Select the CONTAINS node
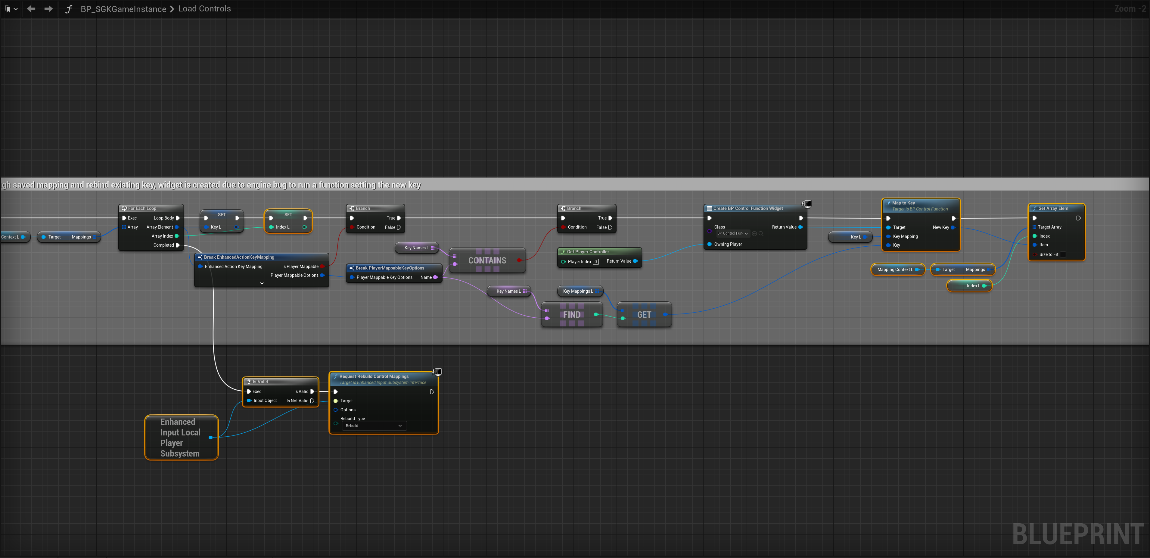The height and width of the screenshot is (558, 1150). pyautogui.click(x=487, y=261)
